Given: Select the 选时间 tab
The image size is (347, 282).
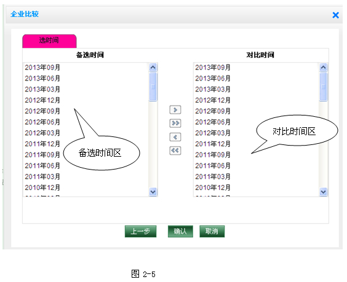Looking at the screenshot, I should click(49, 41).
